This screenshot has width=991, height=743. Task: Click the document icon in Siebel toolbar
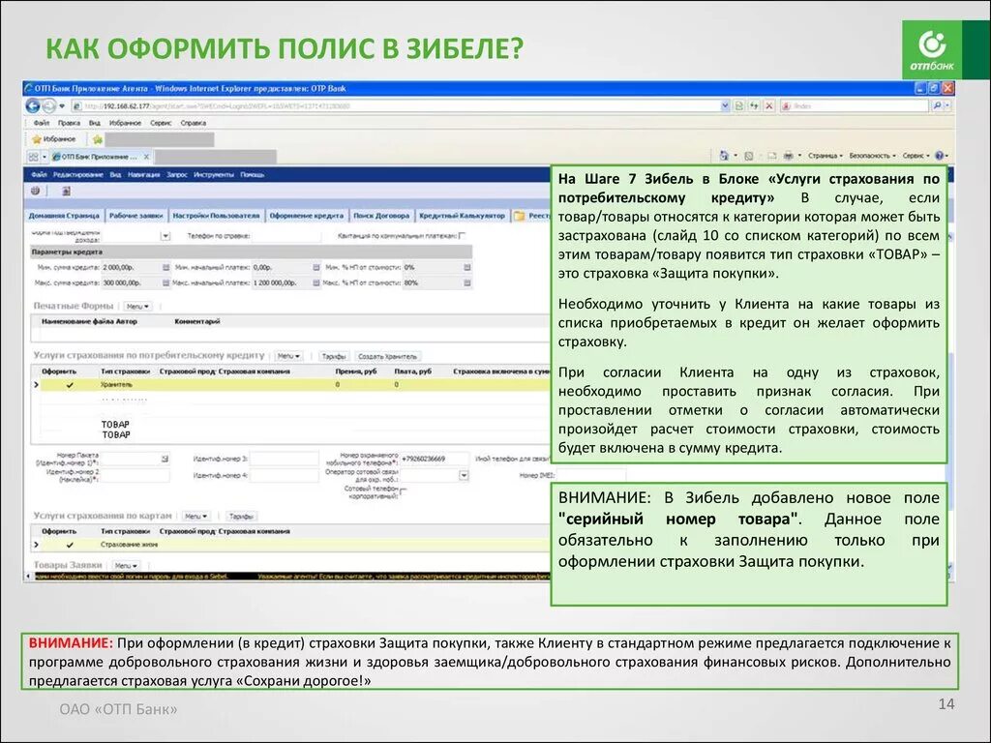coord(66,191)
